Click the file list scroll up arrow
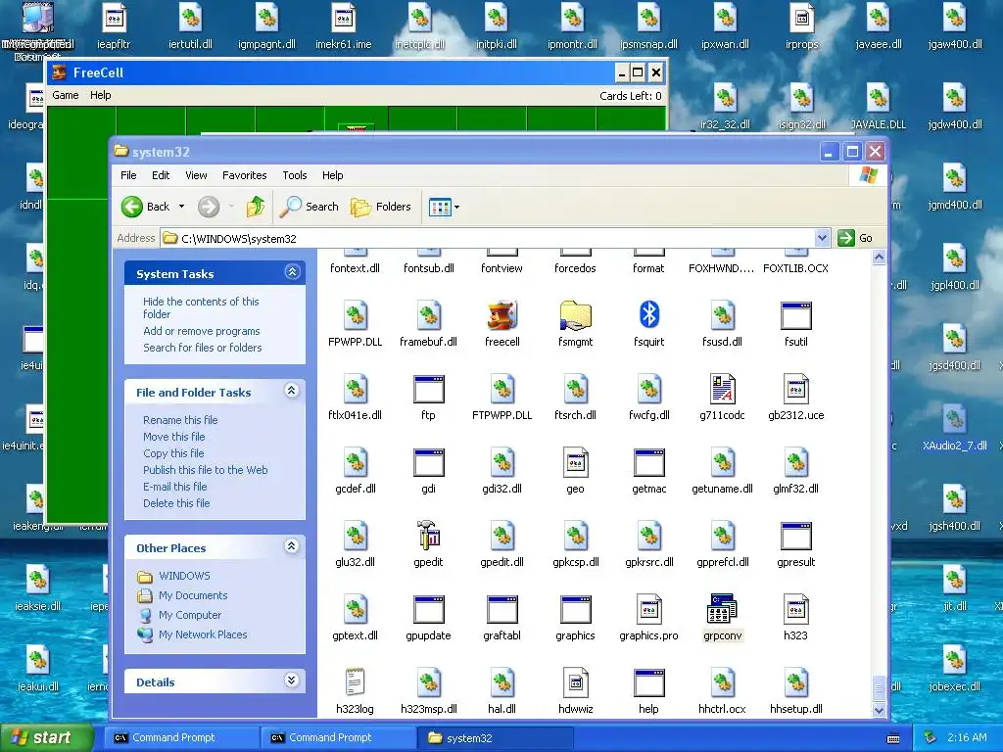1003x752 pixels. (x=879, y=258)
